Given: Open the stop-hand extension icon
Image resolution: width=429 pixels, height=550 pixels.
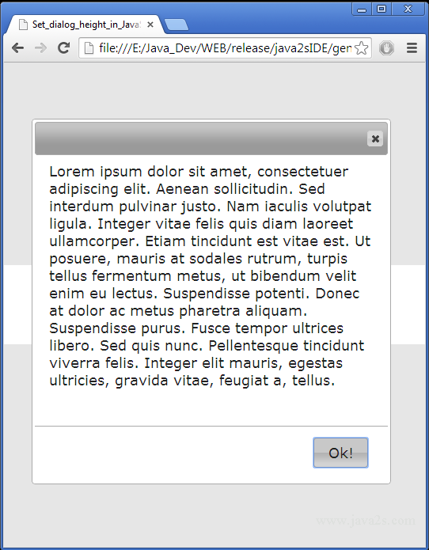Looking at the screenshot, I should click(386, 48).
